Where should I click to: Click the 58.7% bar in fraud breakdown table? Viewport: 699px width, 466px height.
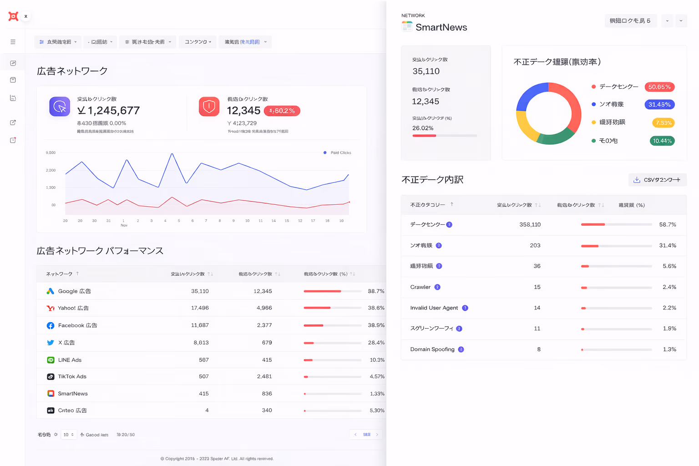coord(617,225)
